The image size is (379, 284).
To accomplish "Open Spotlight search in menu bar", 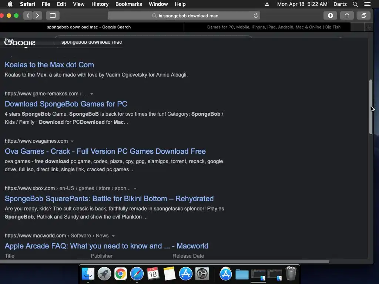I will [x=355, y=4].
